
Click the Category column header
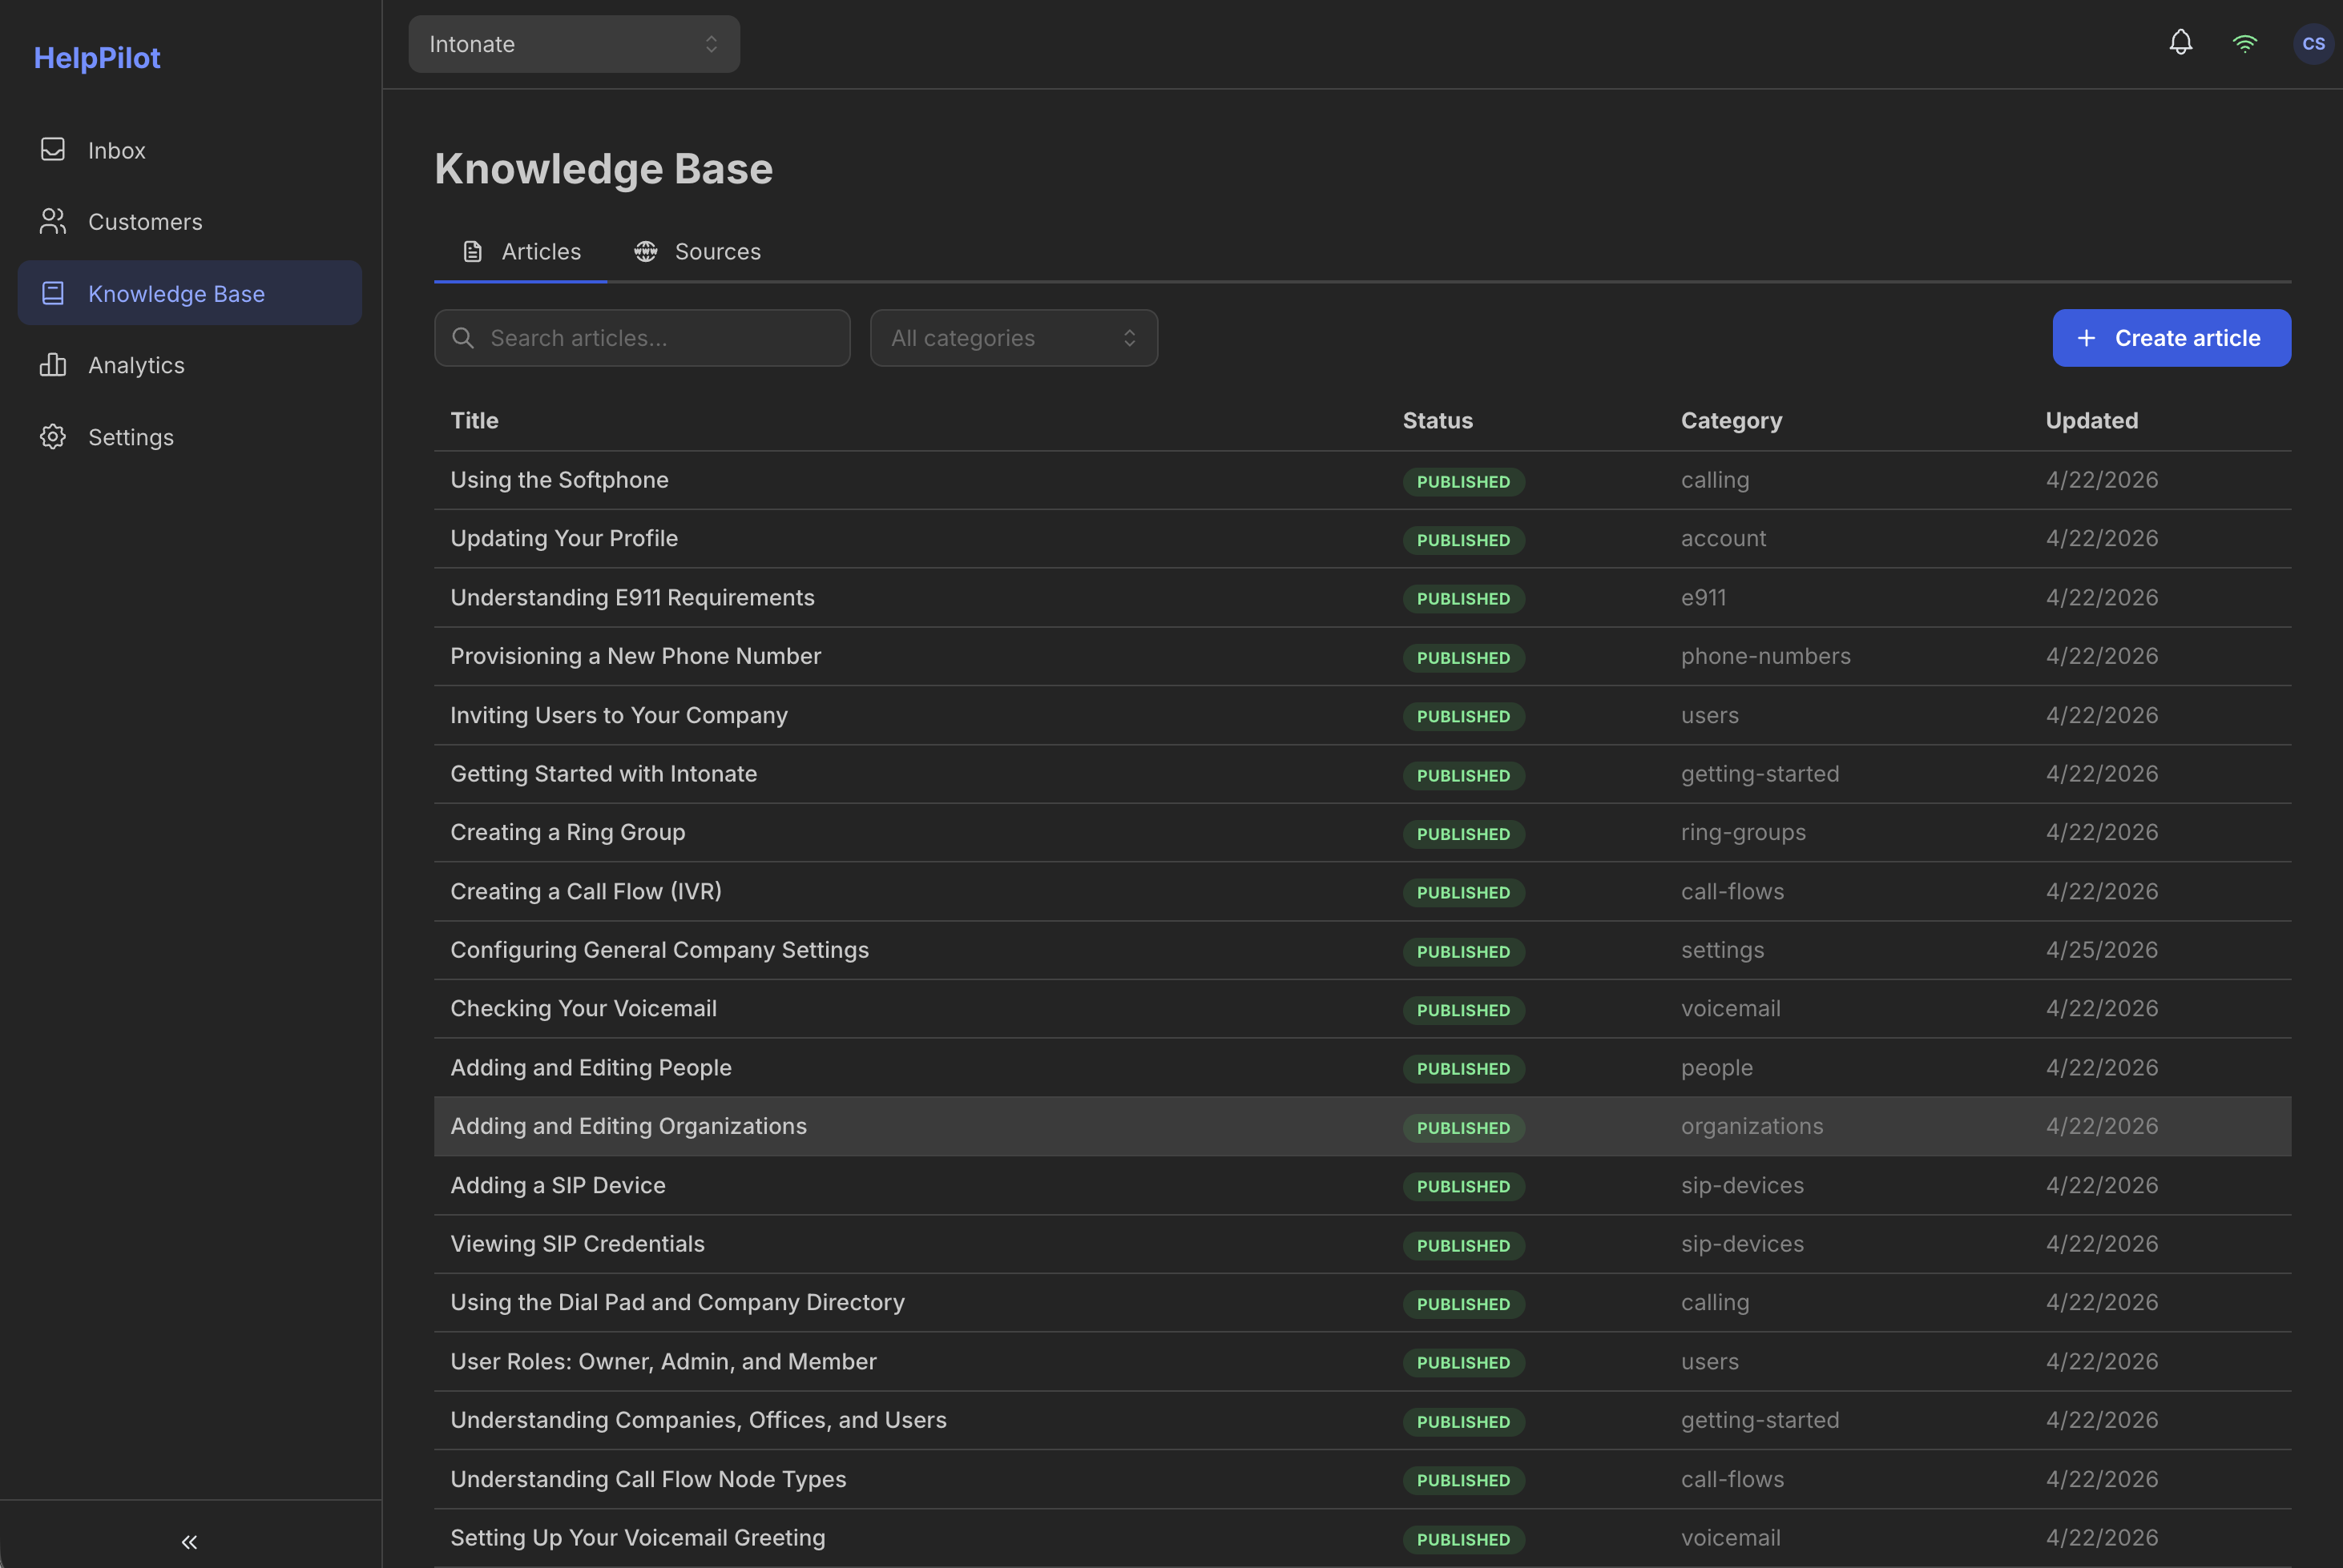pos(1731,421)
